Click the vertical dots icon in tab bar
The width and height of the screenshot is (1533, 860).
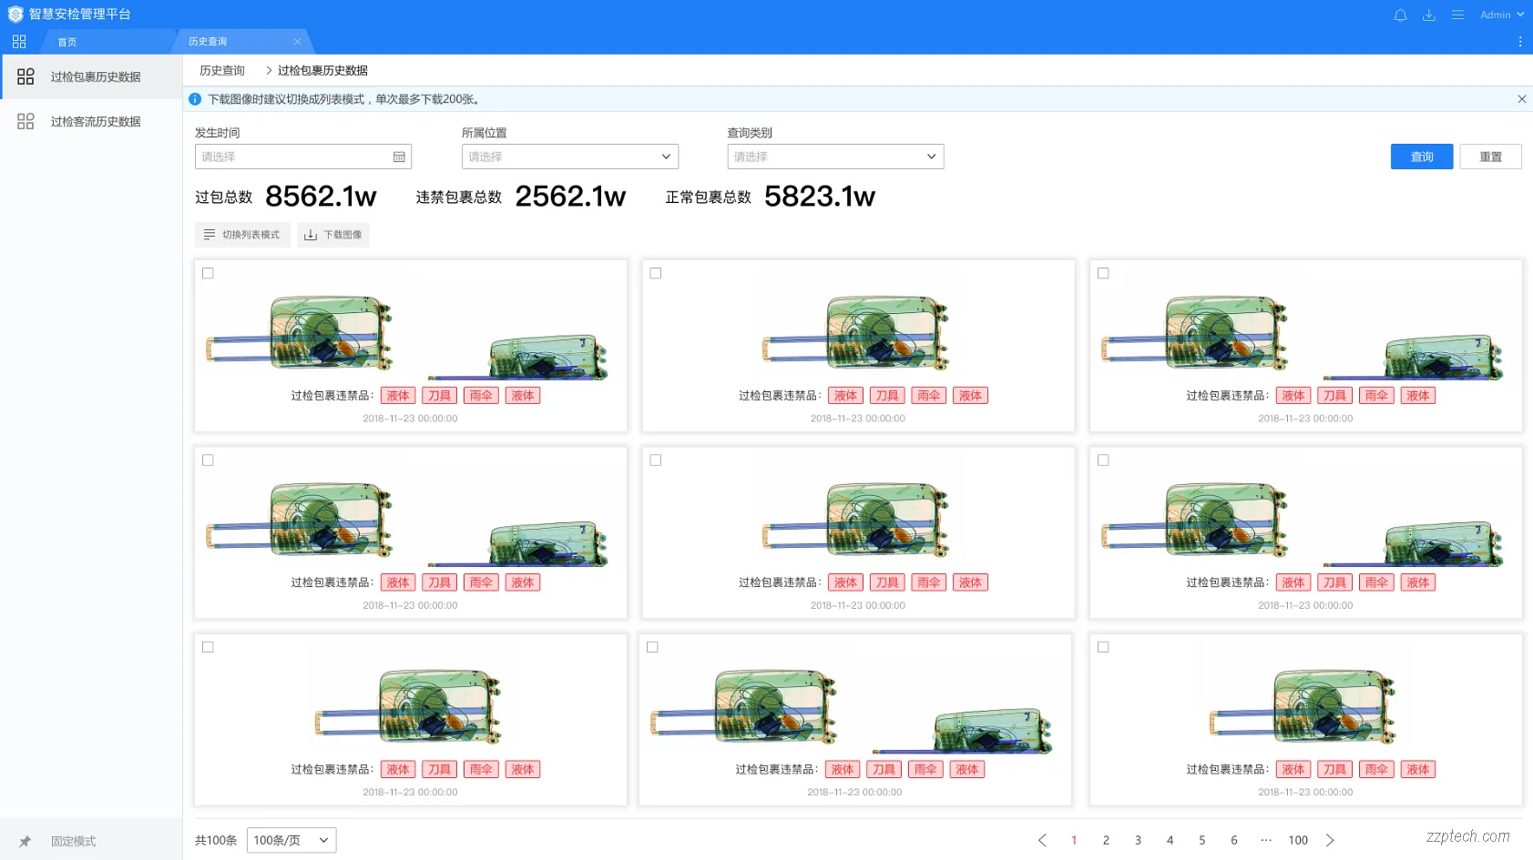pos(1519,42)
